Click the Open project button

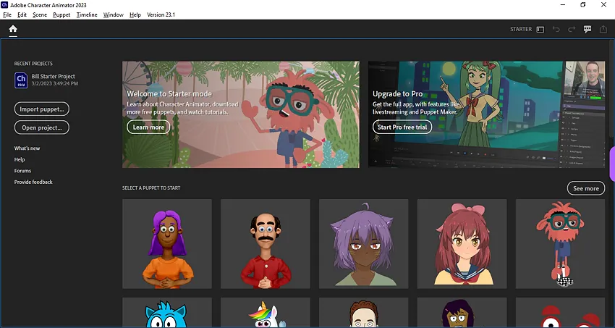[41, 127]
